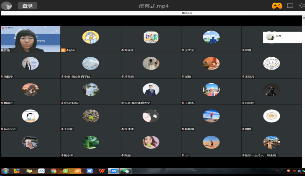The width and height of the screenshot is (305, 176).
Task: Select 论坛一主持人：邢金明 participant tile
Action: tap(271, 142)
